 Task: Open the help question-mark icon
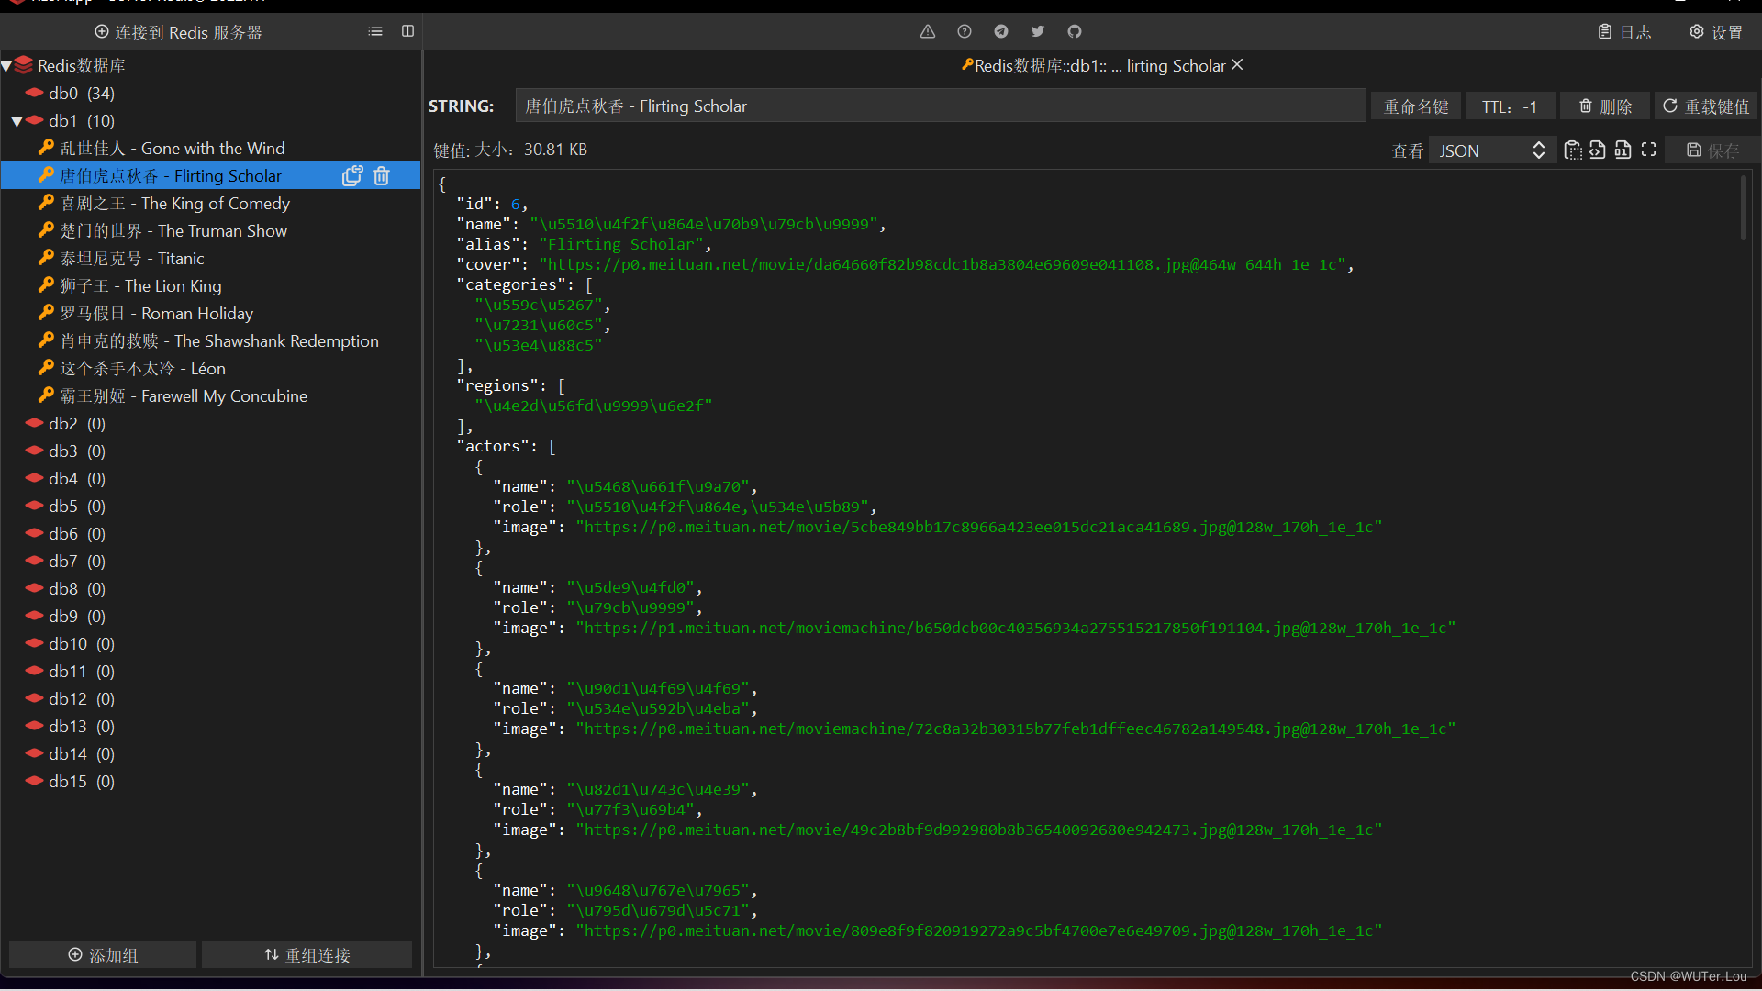(965, 32)
